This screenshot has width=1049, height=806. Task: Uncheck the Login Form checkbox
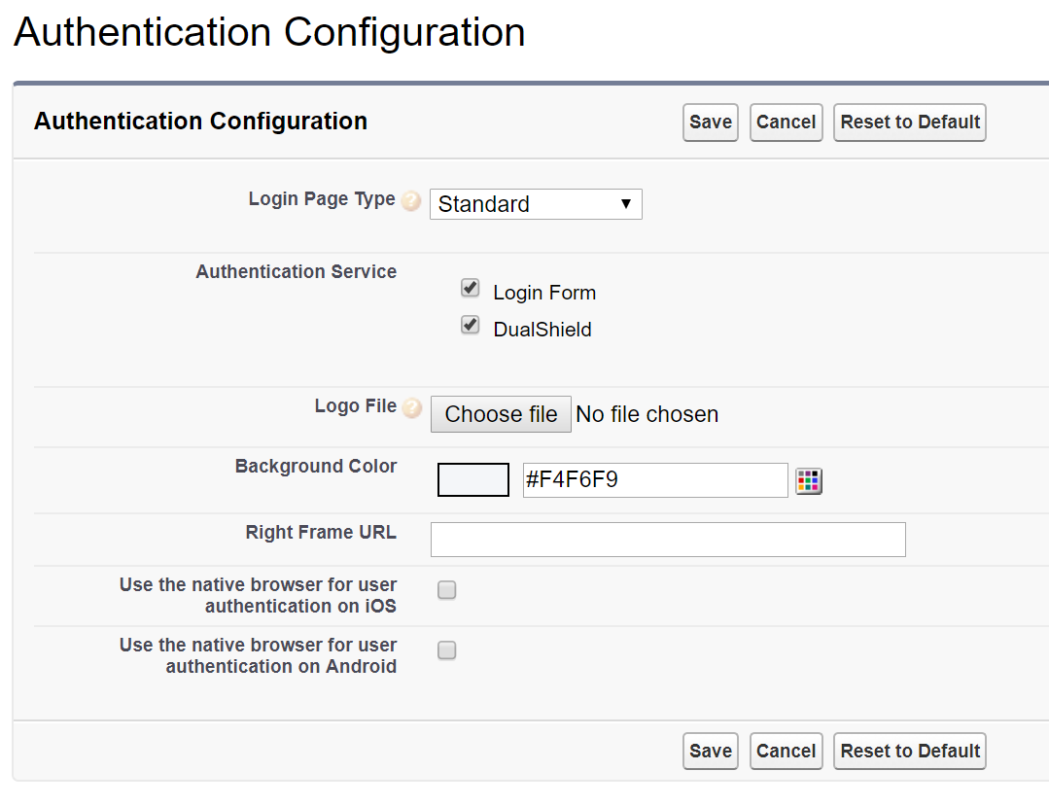(x=471, y=289)
